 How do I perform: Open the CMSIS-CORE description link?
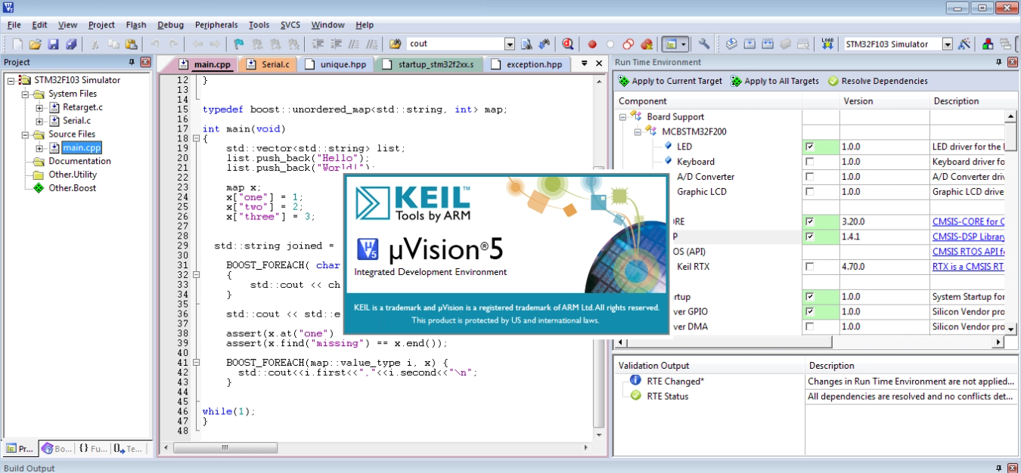(x=968, y=221)
